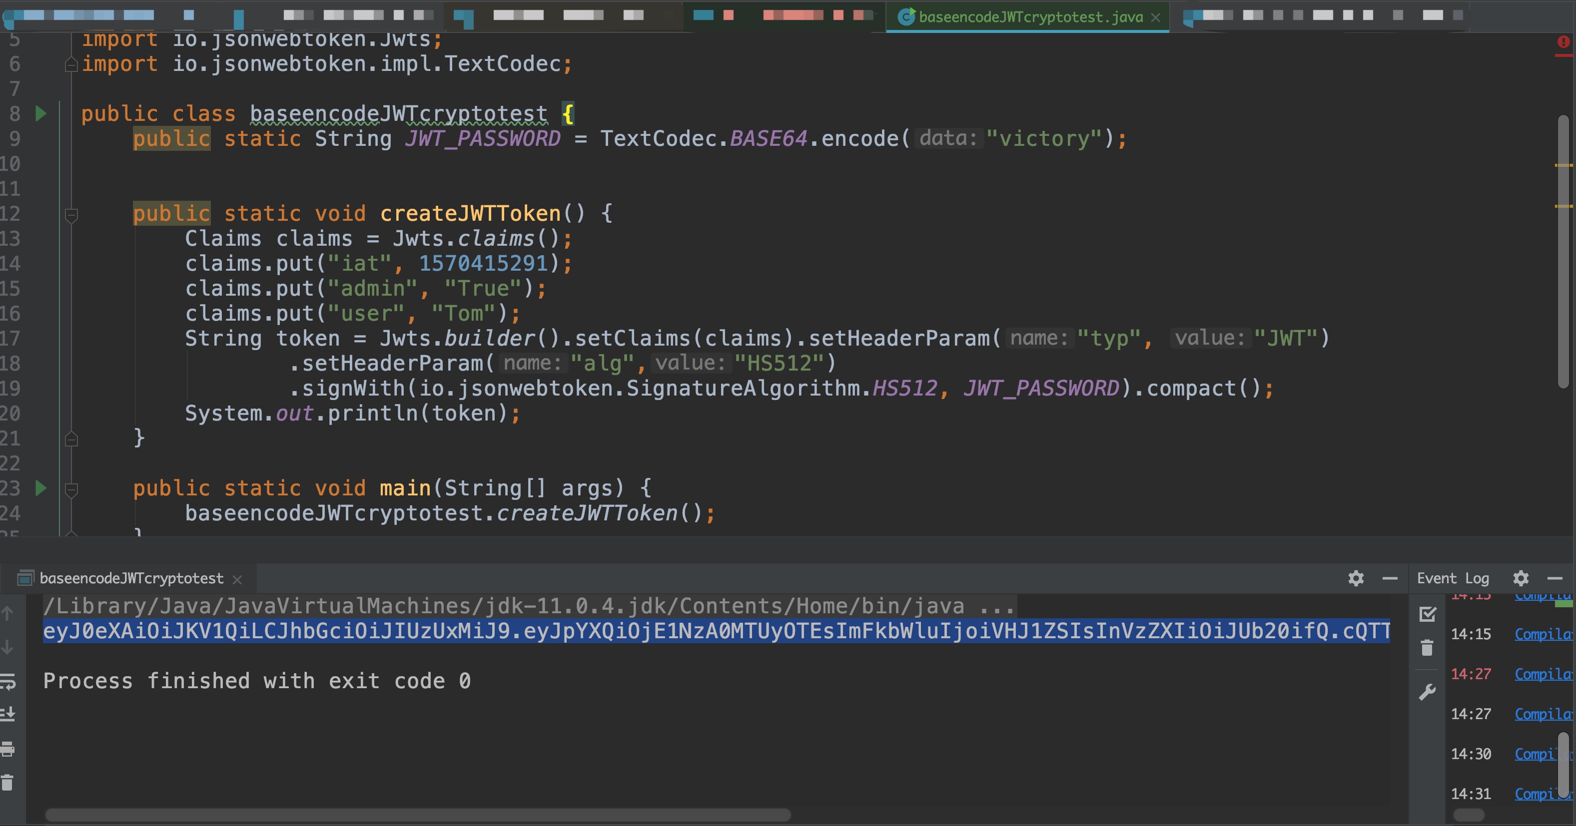
Task: Mark all Event Log notifications as read
Action: pyautogui.click(x=1427, y=614)
